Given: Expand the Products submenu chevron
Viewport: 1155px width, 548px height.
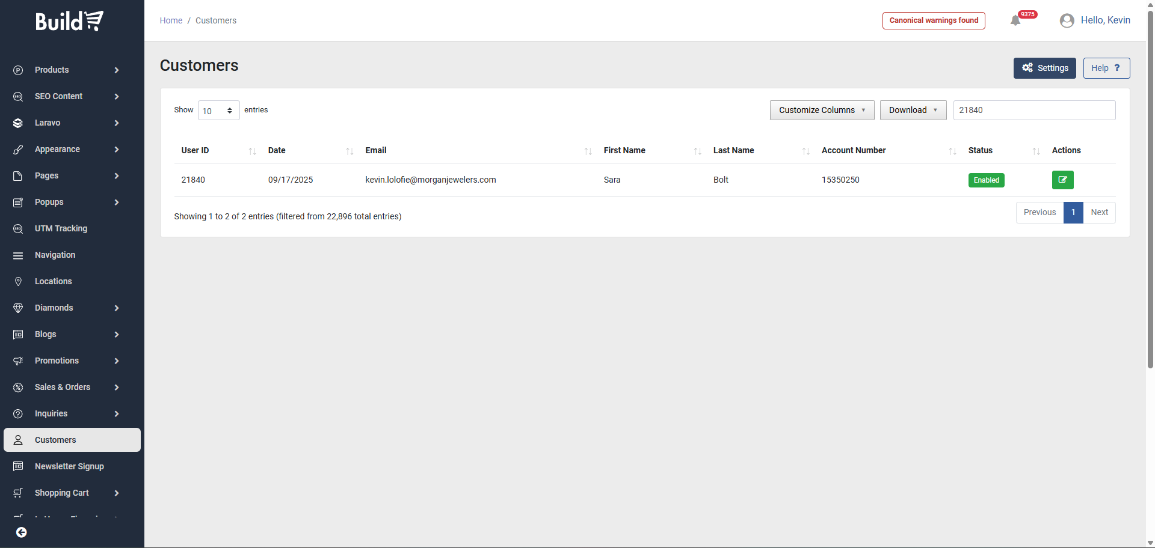Looking at the screenshot, I should [117, 70].
